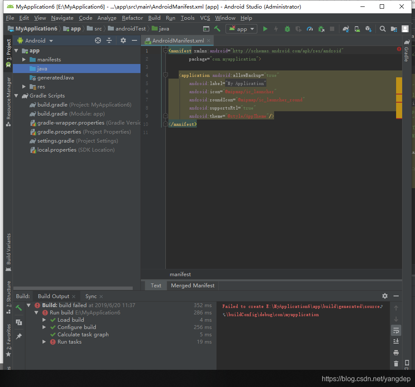Run the app with green play button
415x387 pixels.
(265, 29)
